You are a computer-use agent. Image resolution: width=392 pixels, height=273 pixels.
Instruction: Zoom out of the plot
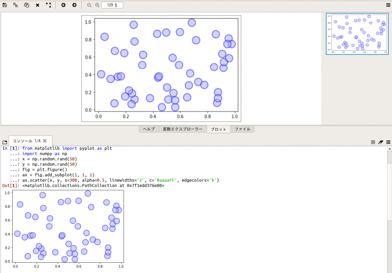coord(89,5)
